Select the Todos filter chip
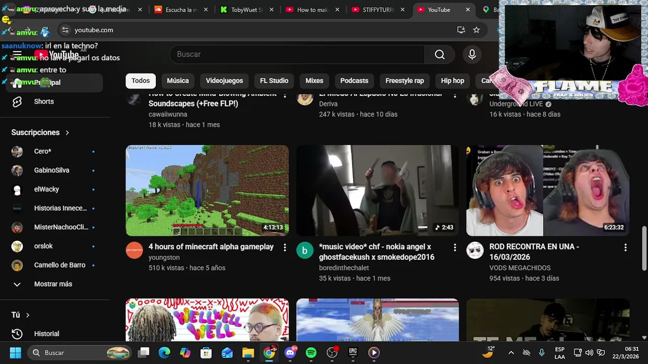 click(140, 81)
